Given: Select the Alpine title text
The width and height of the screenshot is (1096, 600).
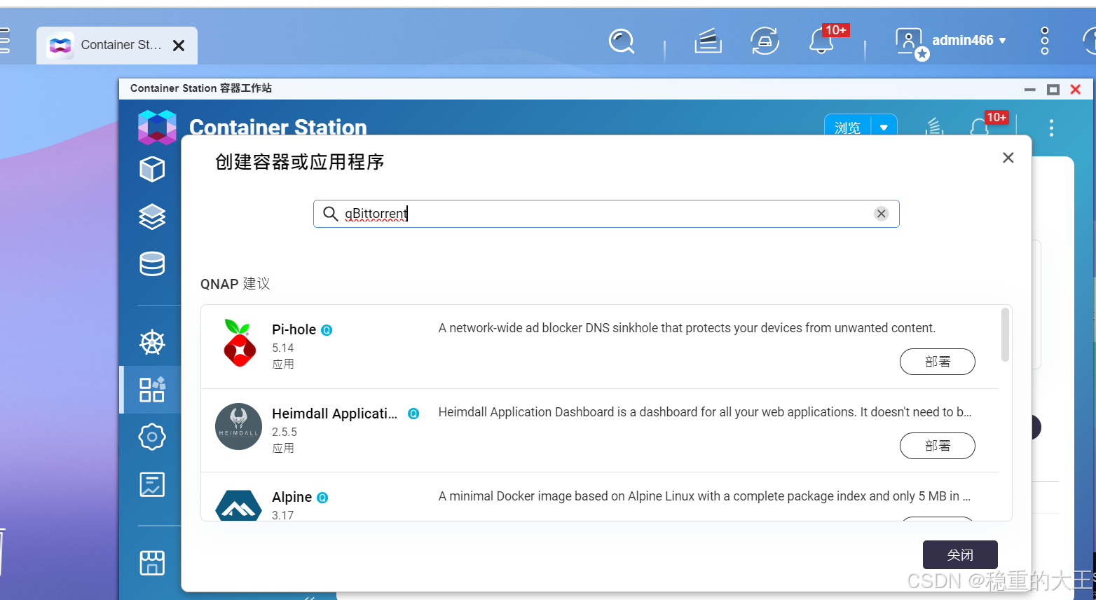Looking at the screenshot, I should point(292,497).
